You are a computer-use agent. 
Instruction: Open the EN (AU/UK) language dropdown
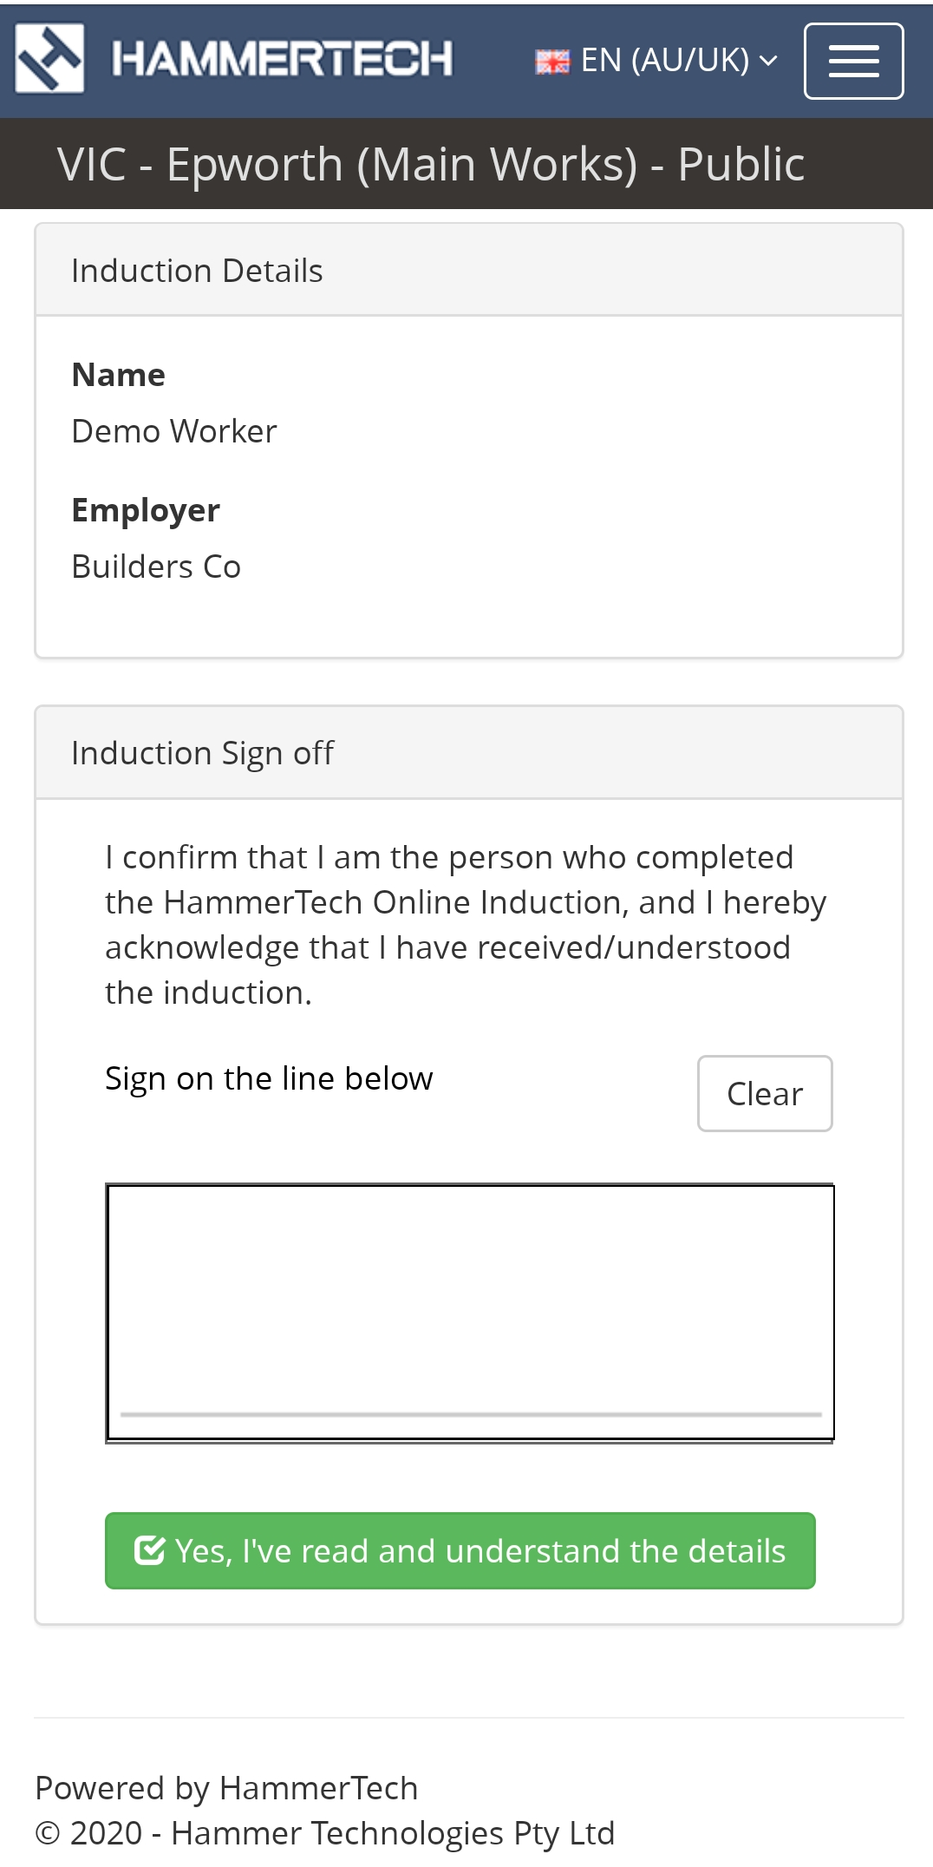664,61
